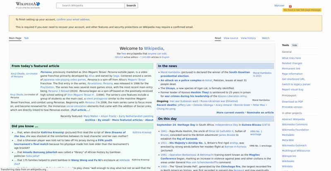The image size is (331, 171).
Task: Open Printable version
Action: tap(292, 107)
